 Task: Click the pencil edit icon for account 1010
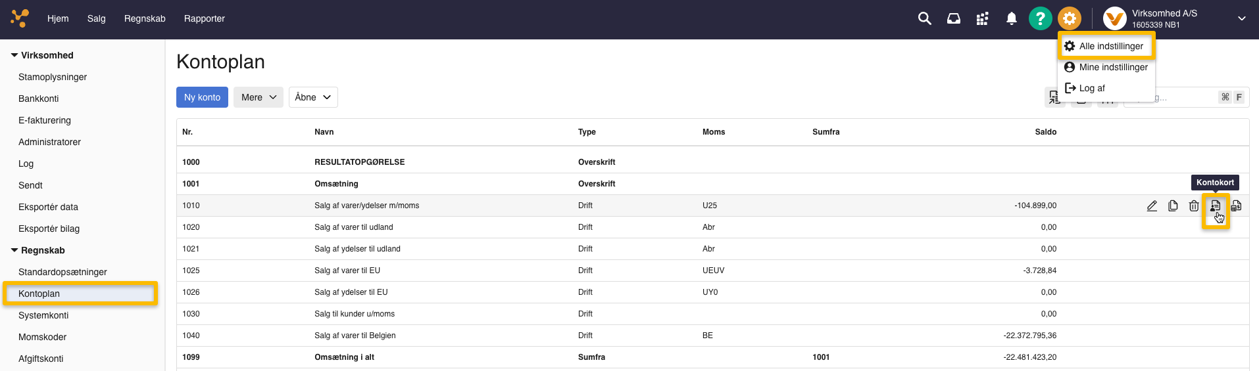click(x=1152, y=206)
